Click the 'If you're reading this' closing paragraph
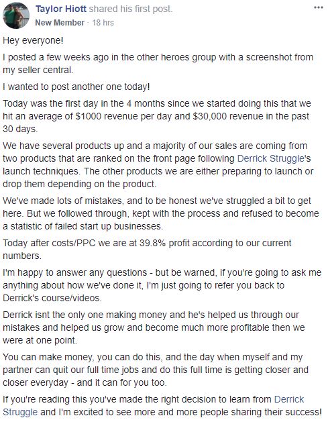This screenshot has width=328, height=424. point(162,406)
